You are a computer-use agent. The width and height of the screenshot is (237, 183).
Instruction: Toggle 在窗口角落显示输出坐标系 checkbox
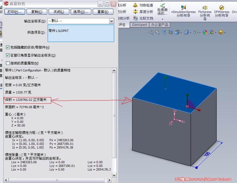coord(8,55)
